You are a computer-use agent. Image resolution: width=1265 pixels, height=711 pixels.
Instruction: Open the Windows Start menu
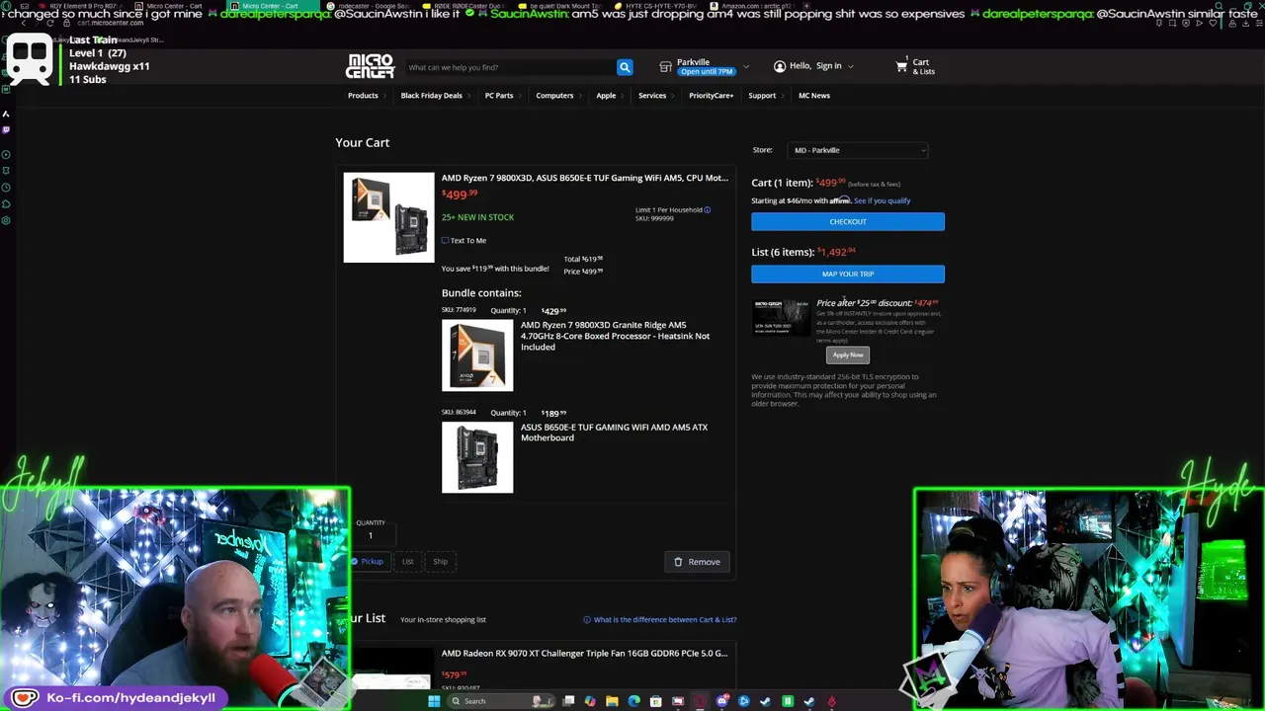[x=434, y=701]
